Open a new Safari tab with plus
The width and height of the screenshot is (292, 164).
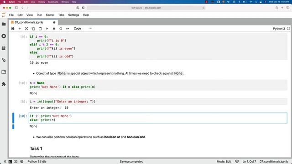click(x=282, y=8)
